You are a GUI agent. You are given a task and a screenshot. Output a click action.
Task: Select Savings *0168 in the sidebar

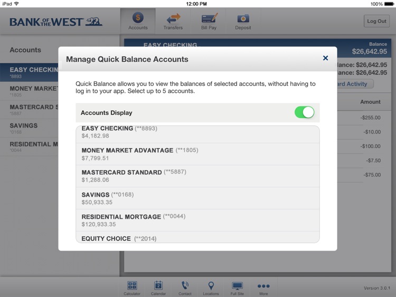pos(29,128)
